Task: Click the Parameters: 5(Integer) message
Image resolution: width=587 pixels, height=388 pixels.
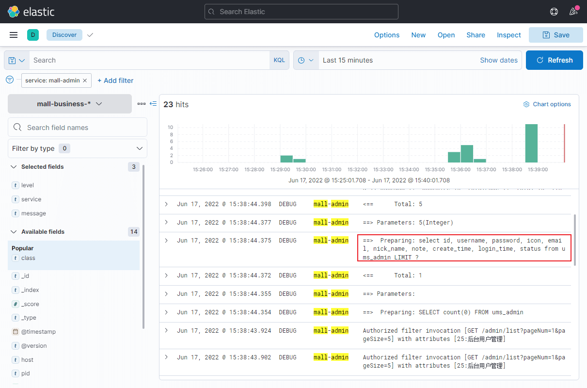Action: [408, 223]
